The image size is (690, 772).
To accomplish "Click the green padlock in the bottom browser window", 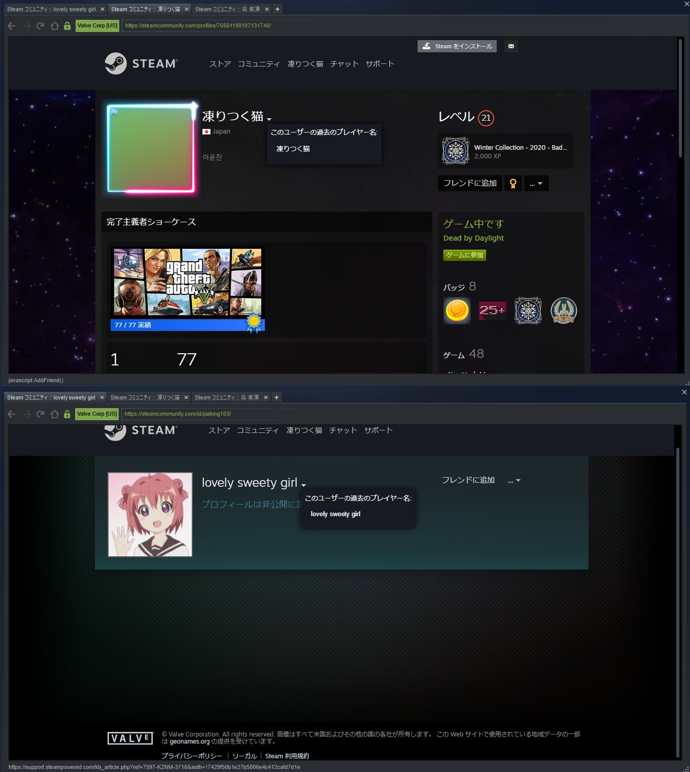I will pyautogui.click(x=67, y=414).
